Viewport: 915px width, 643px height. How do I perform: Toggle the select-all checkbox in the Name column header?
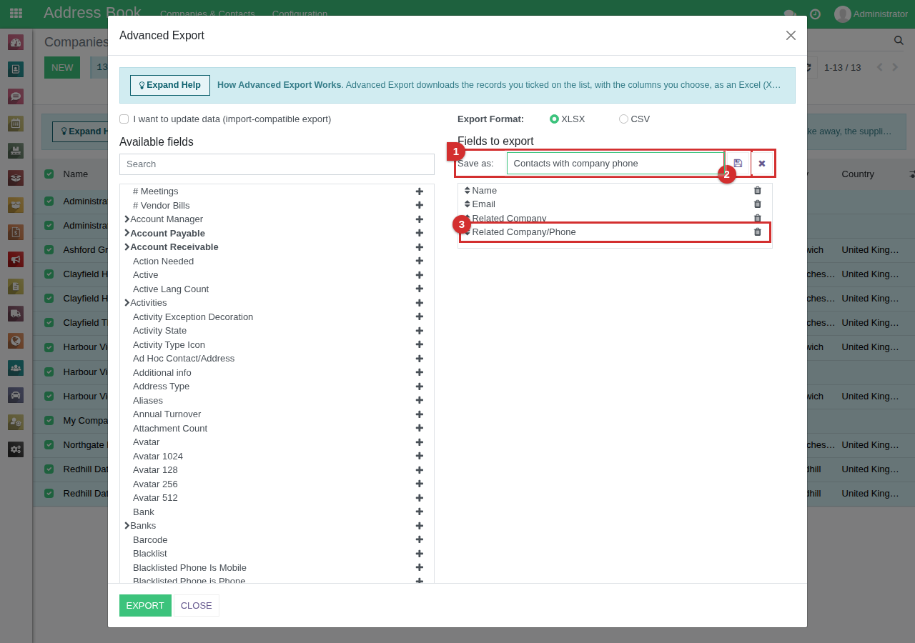point(49,174)
